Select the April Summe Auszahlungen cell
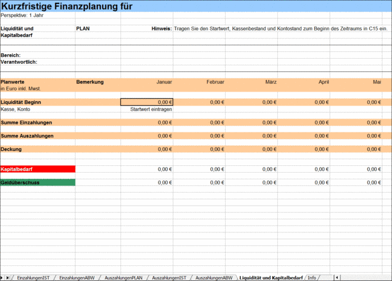 [304, 136]
